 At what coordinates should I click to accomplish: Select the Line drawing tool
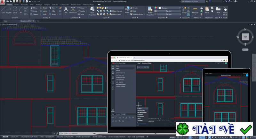click(x=3, y=10)
